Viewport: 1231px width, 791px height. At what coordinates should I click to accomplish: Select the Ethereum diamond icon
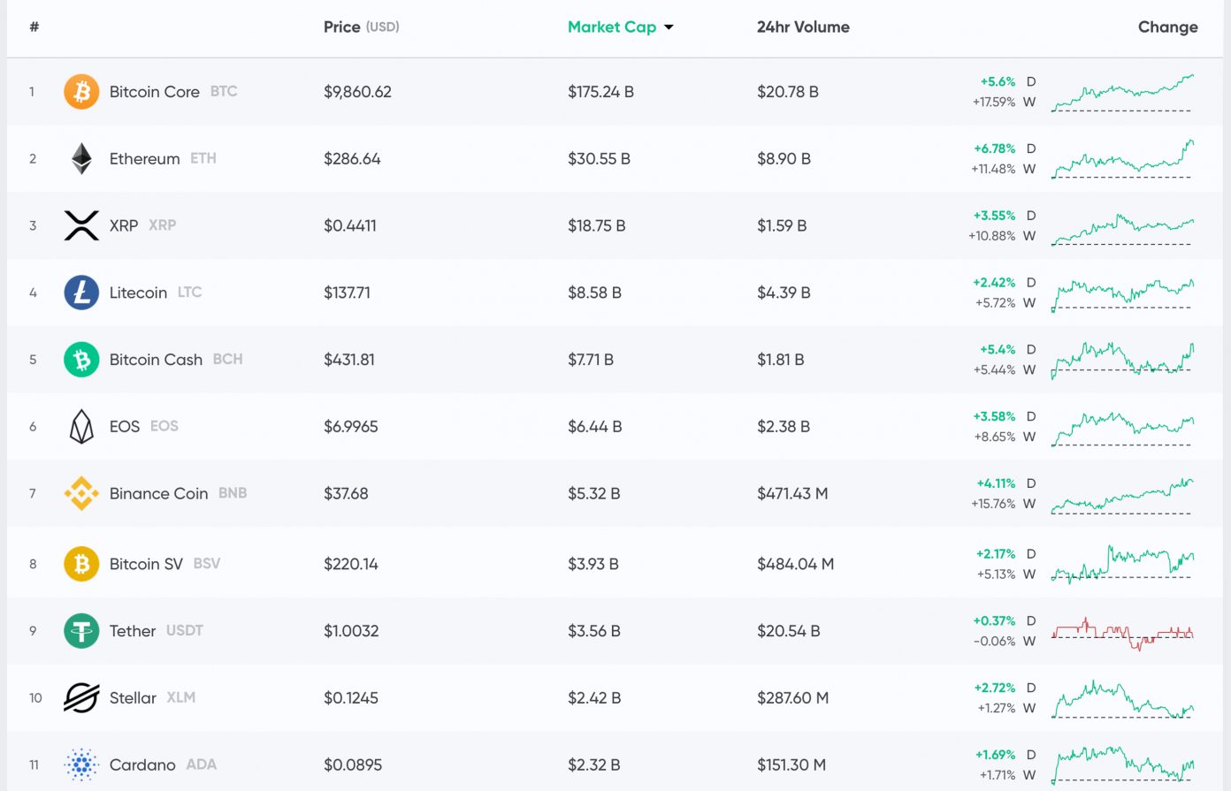click(81, 158)
